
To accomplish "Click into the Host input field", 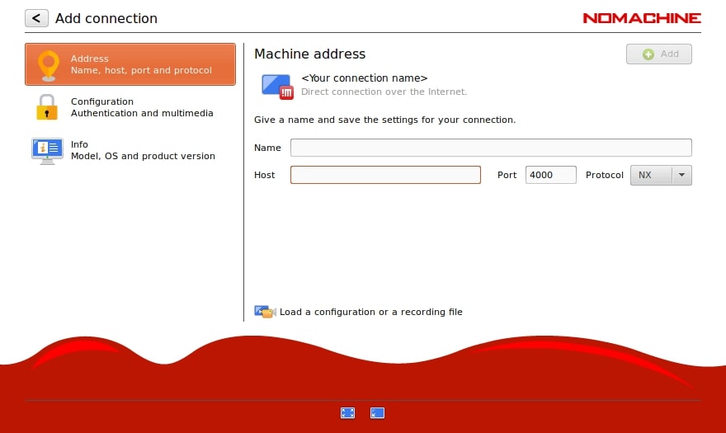I will [385, 175].
